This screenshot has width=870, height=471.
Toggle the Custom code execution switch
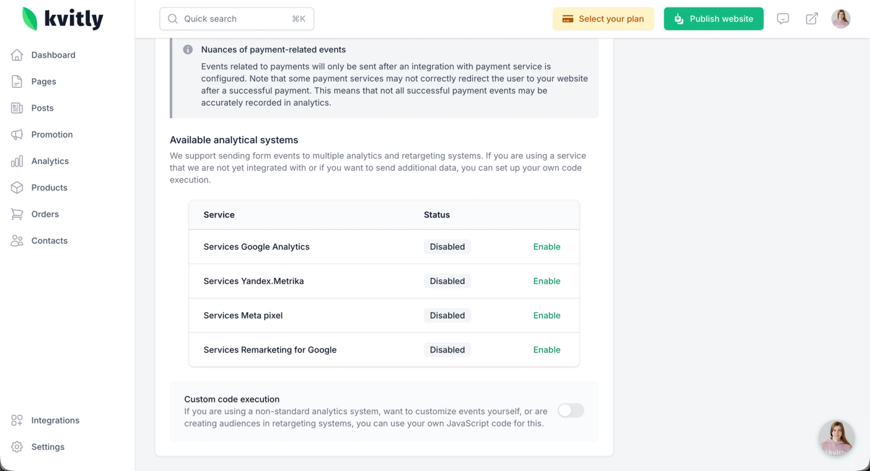[x=570, y=411]
